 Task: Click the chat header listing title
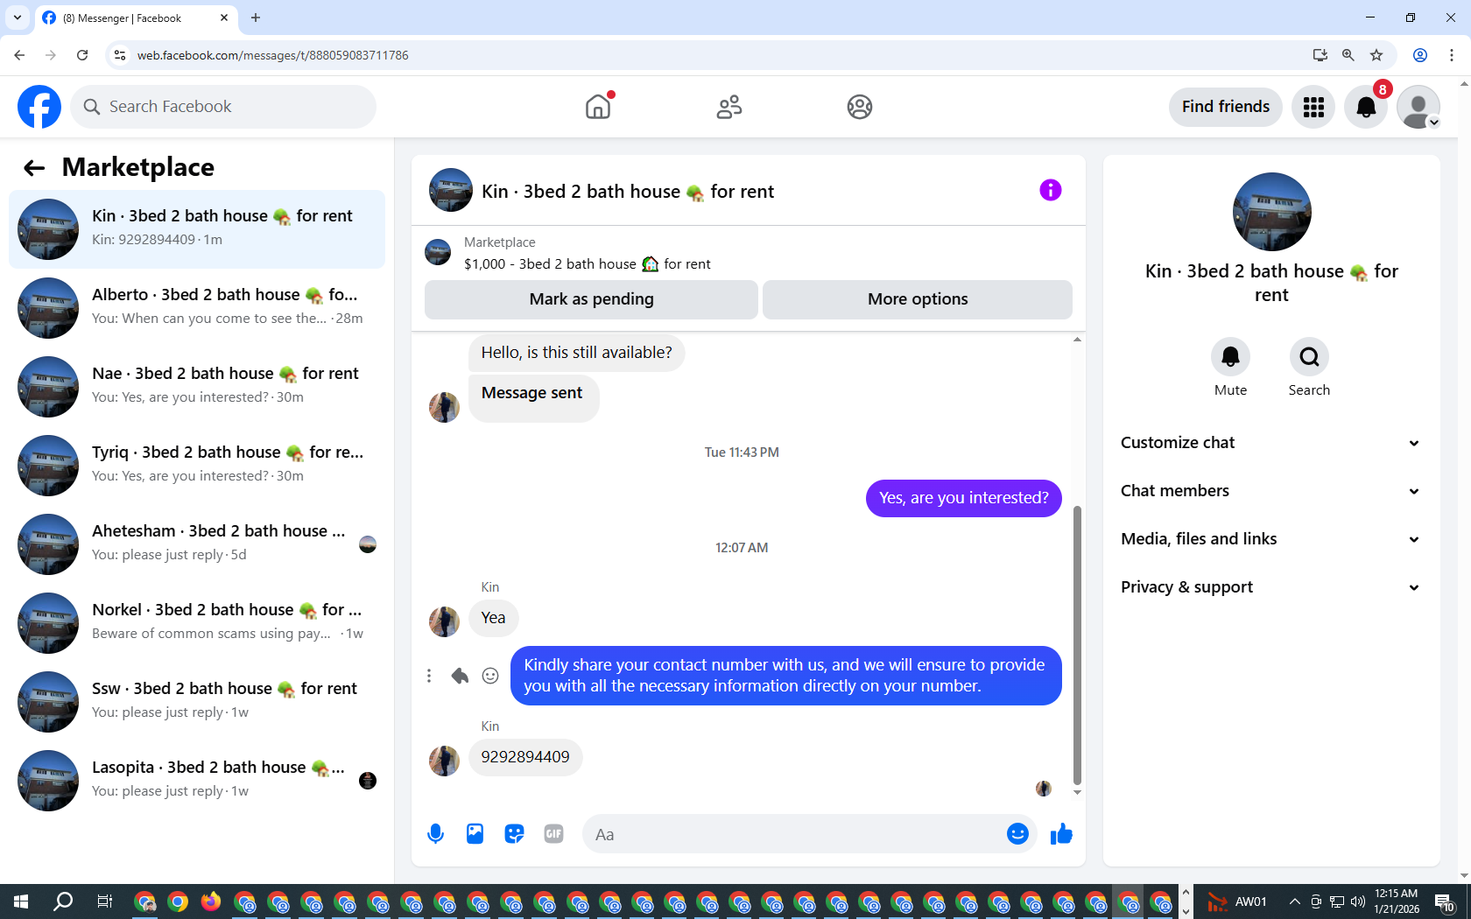point(628,192)
